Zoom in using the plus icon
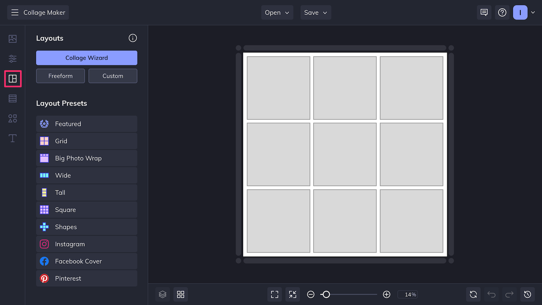 387,294
